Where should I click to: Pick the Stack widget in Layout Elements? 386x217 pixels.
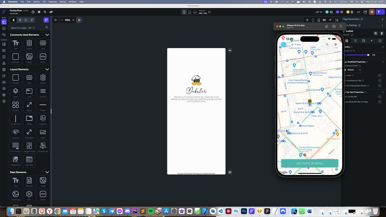[15, 92]
